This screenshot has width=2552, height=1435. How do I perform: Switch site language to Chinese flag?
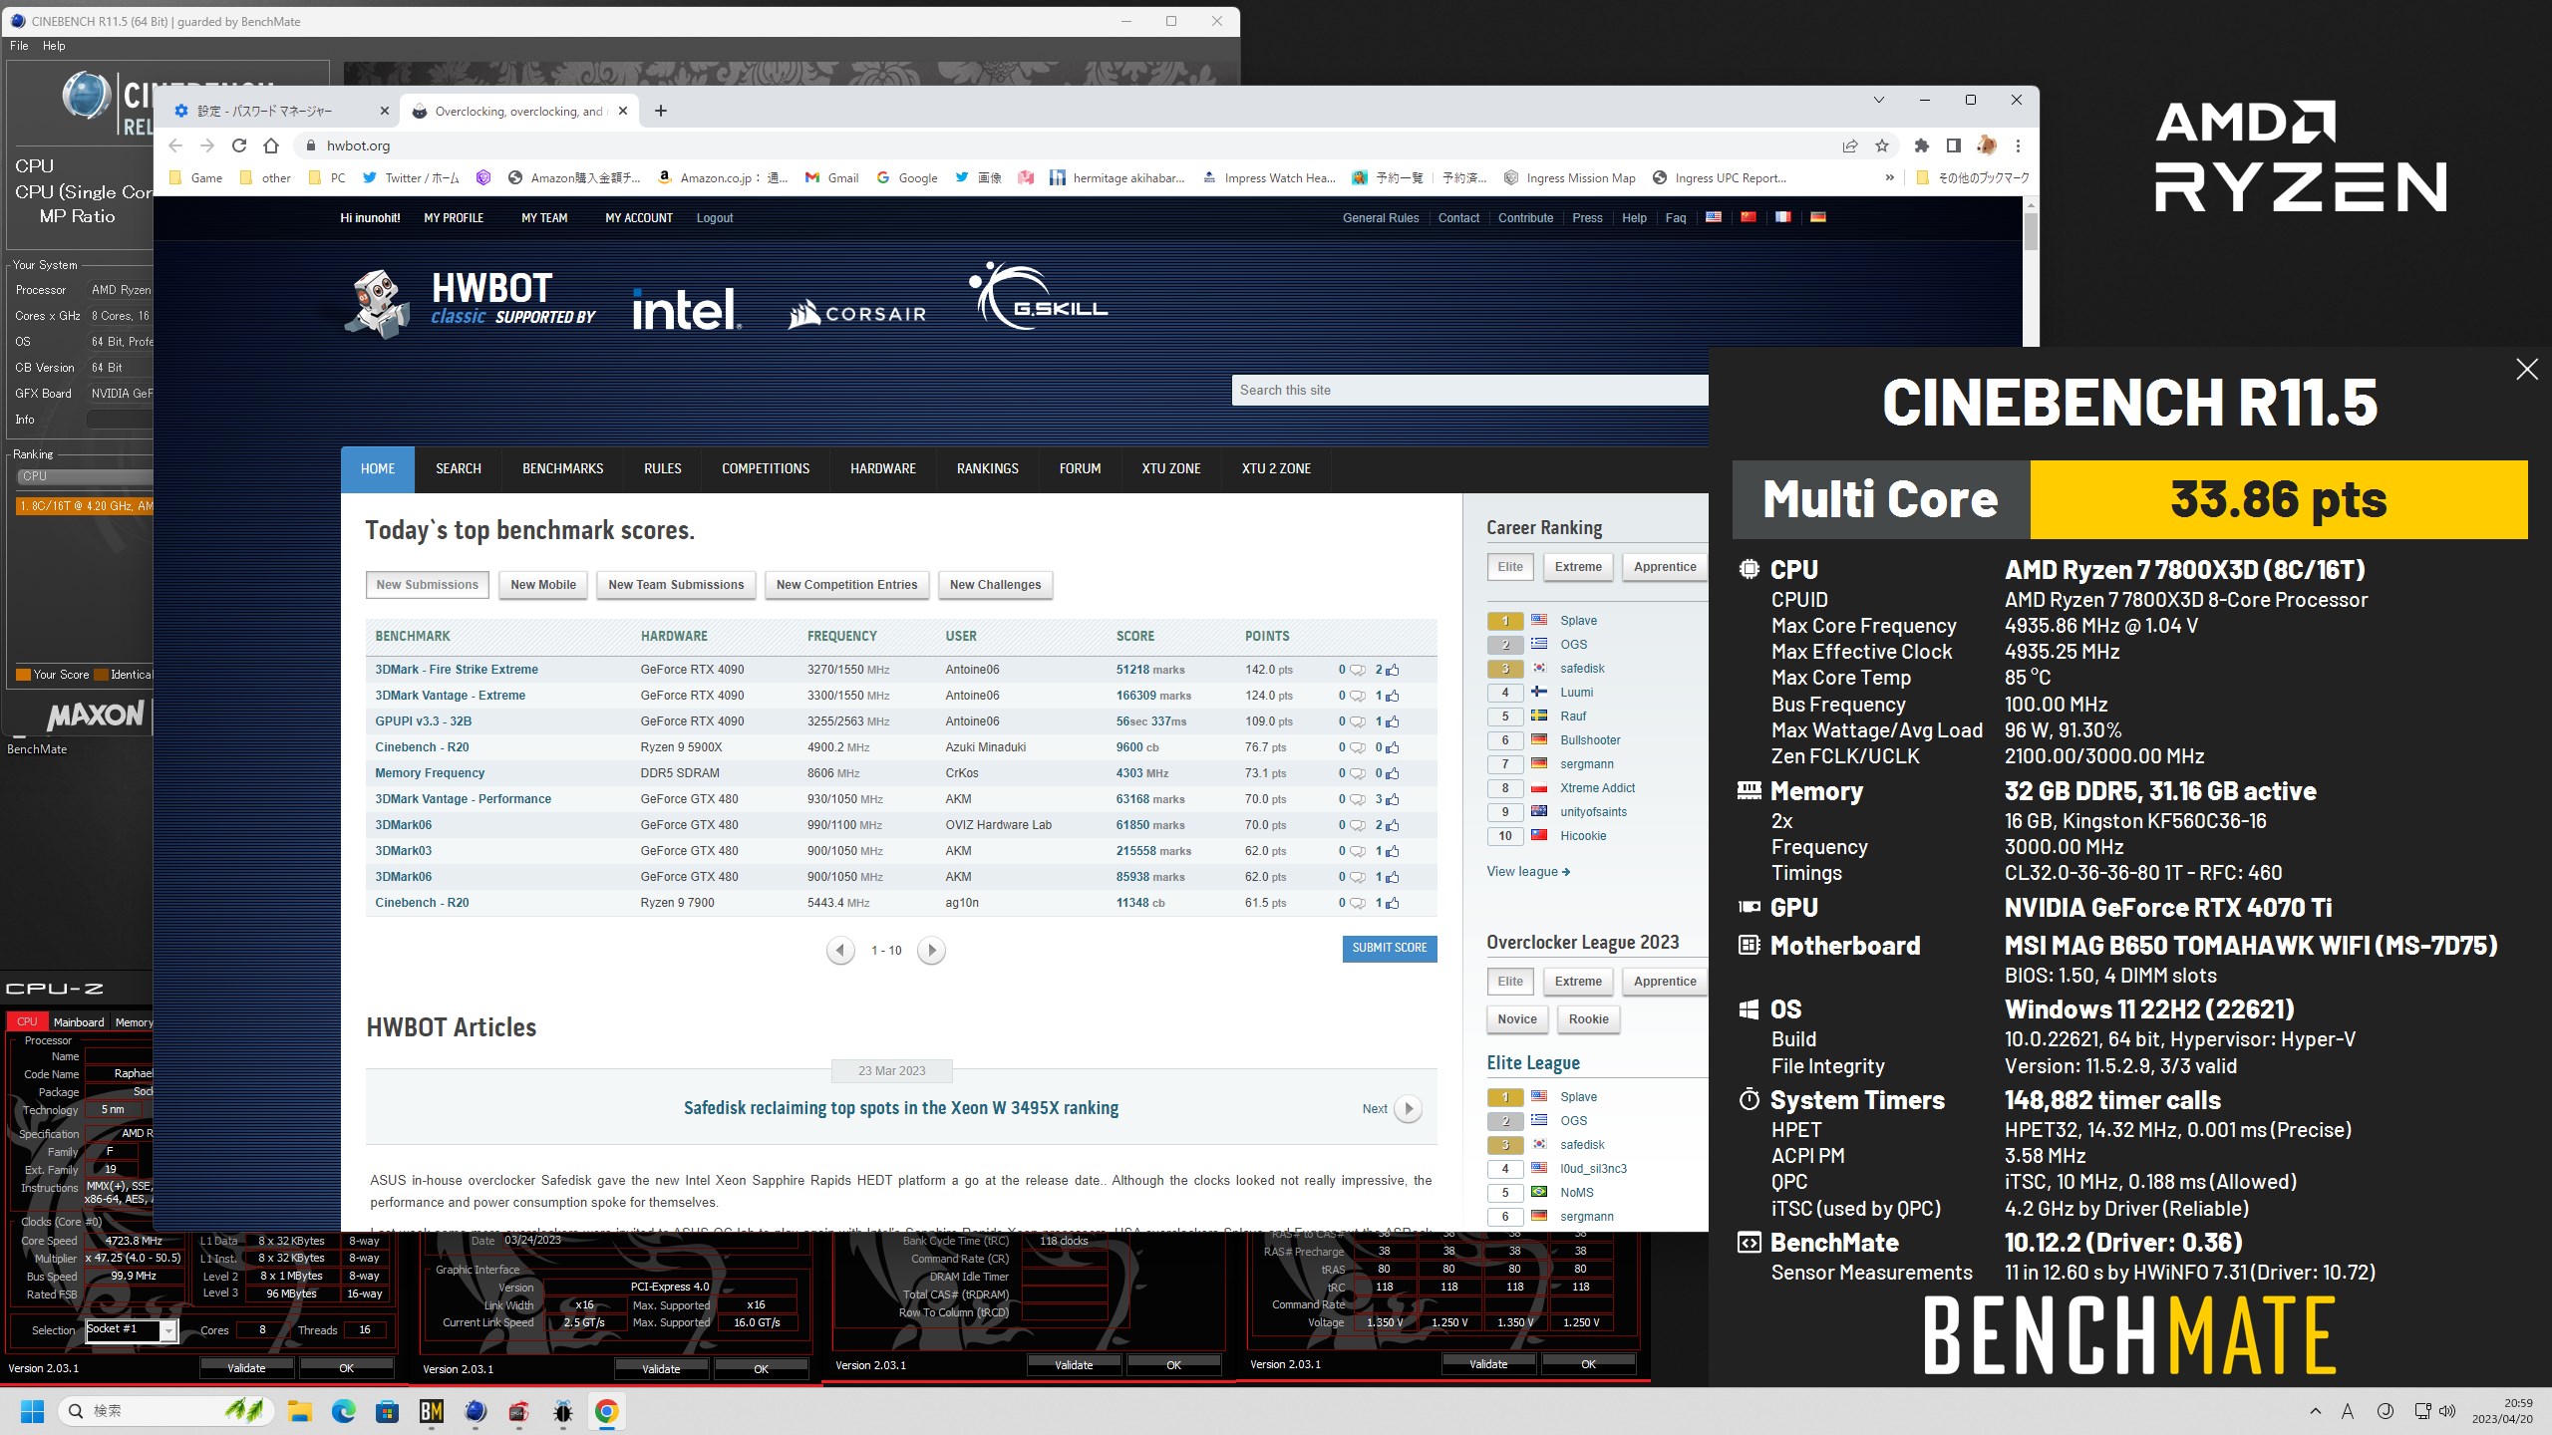click(x=1749, y=217)
